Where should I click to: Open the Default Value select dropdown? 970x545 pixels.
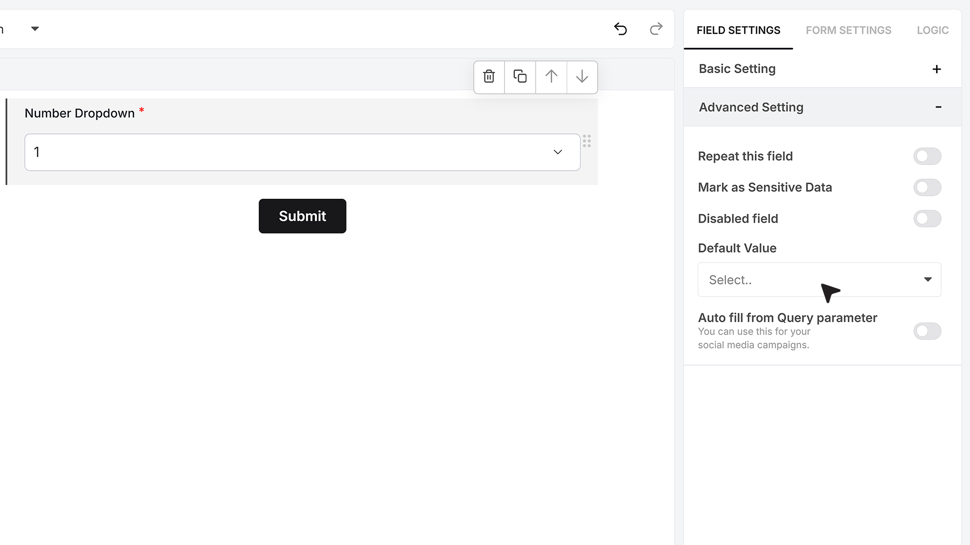tap(819, 280)
